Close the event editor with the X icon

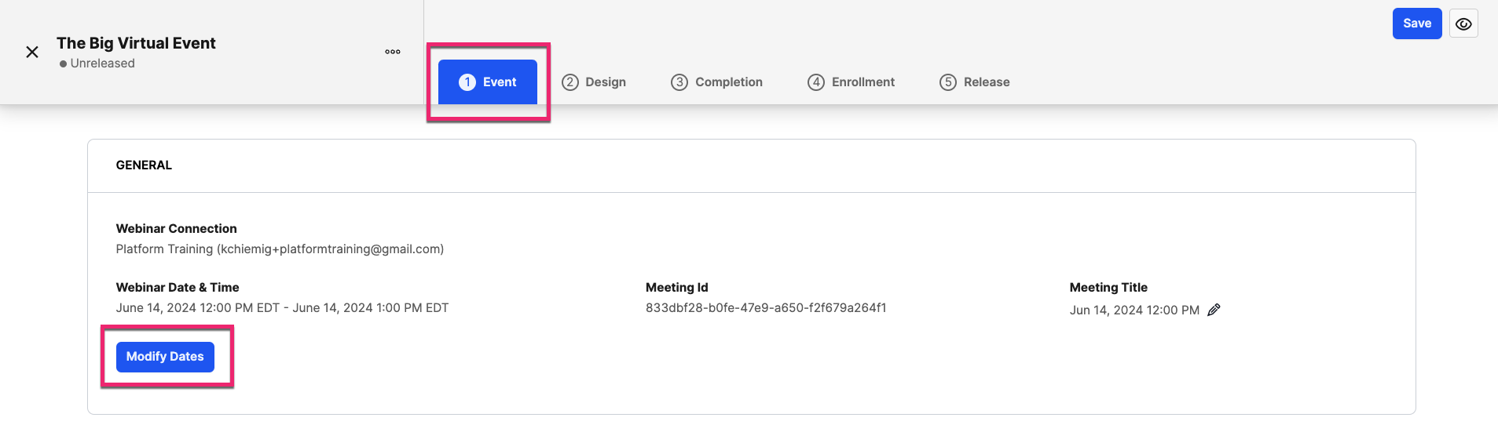(32, 52)
